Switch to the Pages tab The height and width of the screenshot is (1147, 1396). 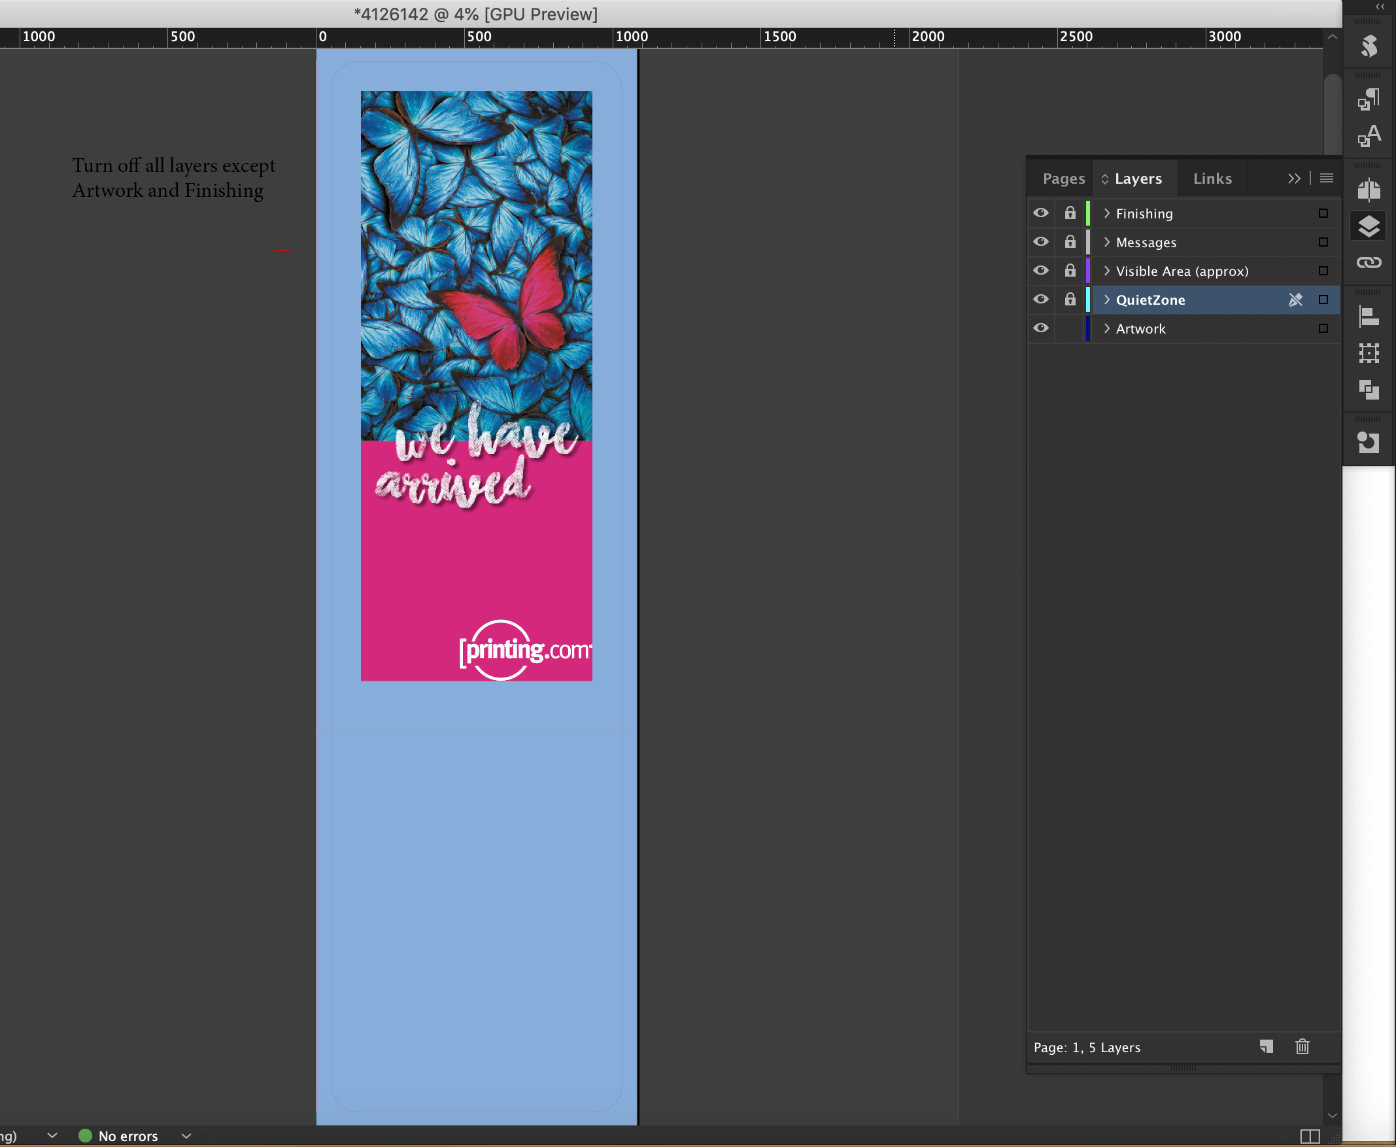pyautogui.click(x=1063, y=179)
